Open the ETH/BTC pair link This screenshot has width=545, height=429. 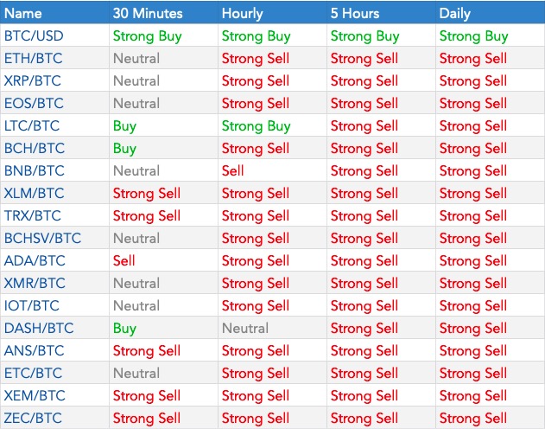[x=34, y=59]
